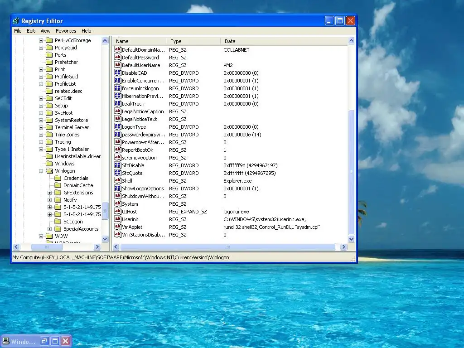Select the SfcQuota value name

point(132,173)
